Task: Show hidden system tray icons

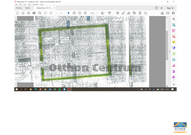Action: pos(138,89)
